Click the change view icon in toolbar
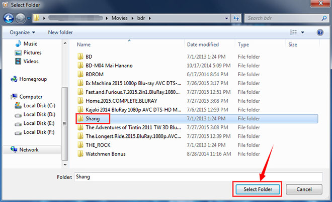Screen dimensions: 332x202 point(293,33)
